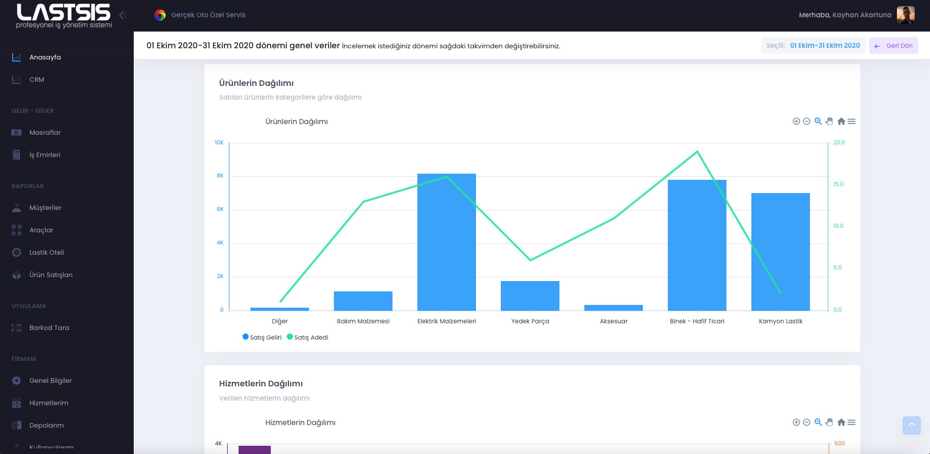The width and height of the screenshot is (930, 454).
Task: Activate selection zoom on Hizmetlerin Dağılımı chart
Action: point(818,422)
